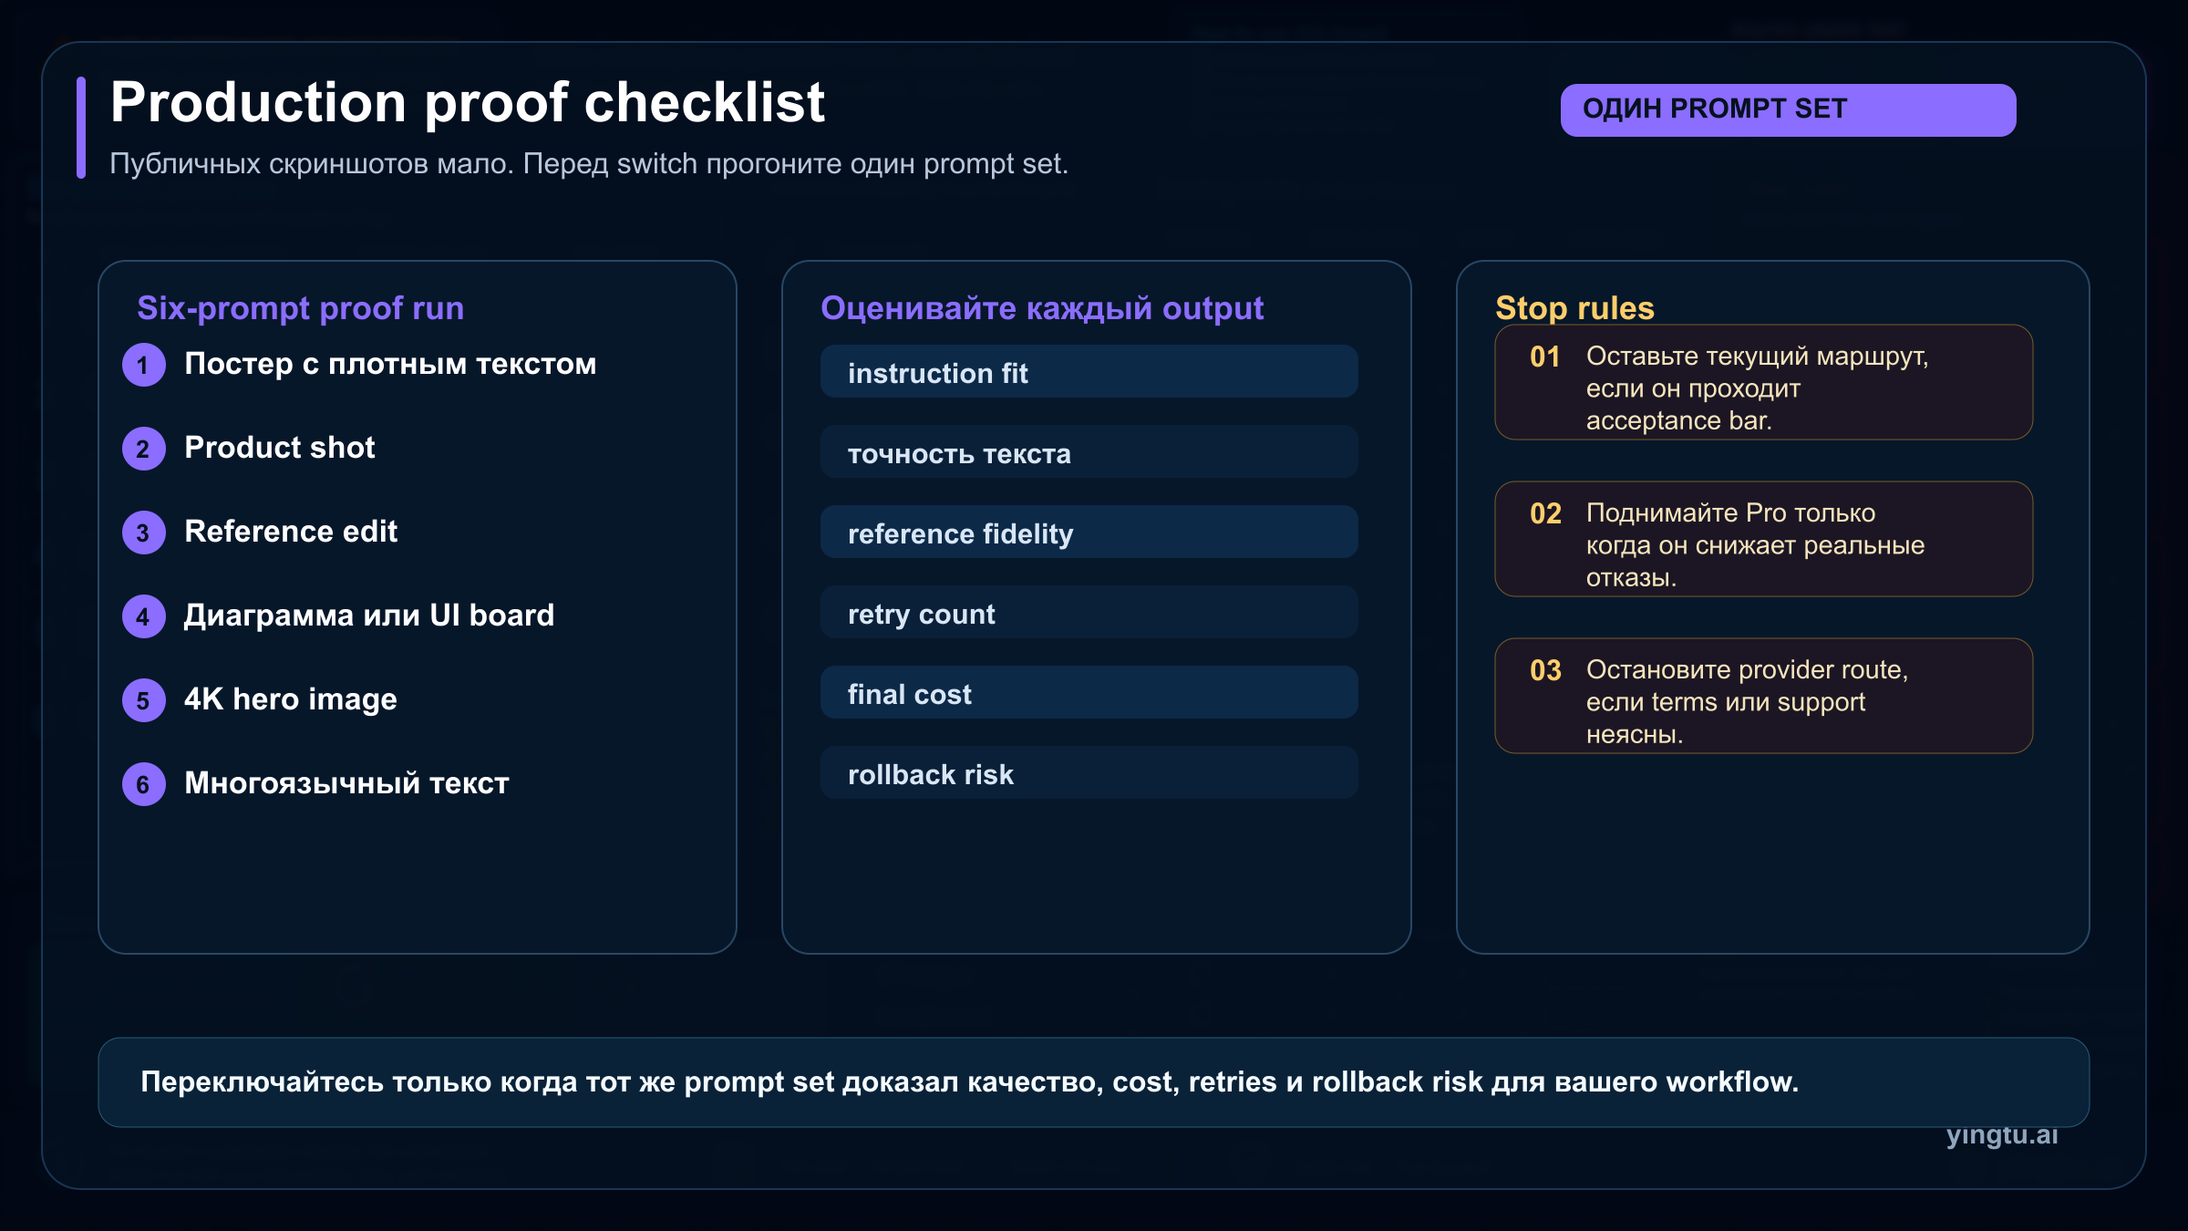This screenshot has width=2188, height=1231.
Task: Enable the reference fidelity check
Action: 1089,533
